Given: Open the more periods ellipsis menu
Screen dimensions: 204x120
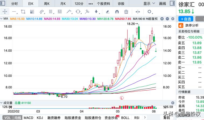Looking at the screenshot, I should click(90, 4).
